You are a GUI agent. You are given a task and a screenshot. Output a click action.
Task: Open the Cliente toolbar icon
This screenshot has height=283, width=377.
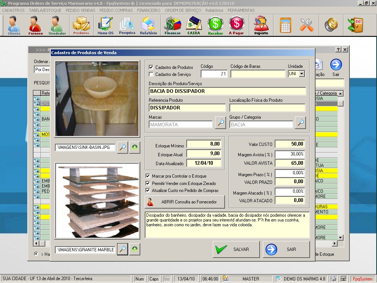pyautogui.click(x=14, y=25)
